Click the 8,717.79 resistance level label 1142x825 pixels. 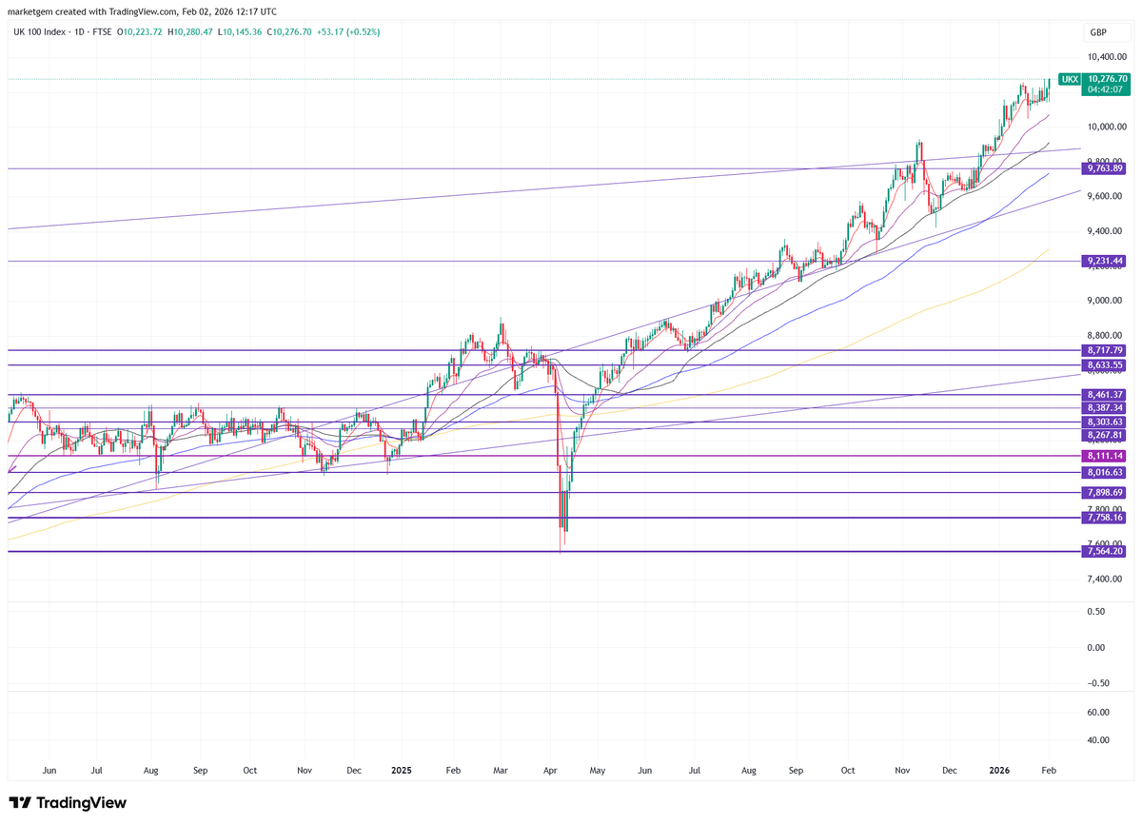click(x=1104, y=350)
